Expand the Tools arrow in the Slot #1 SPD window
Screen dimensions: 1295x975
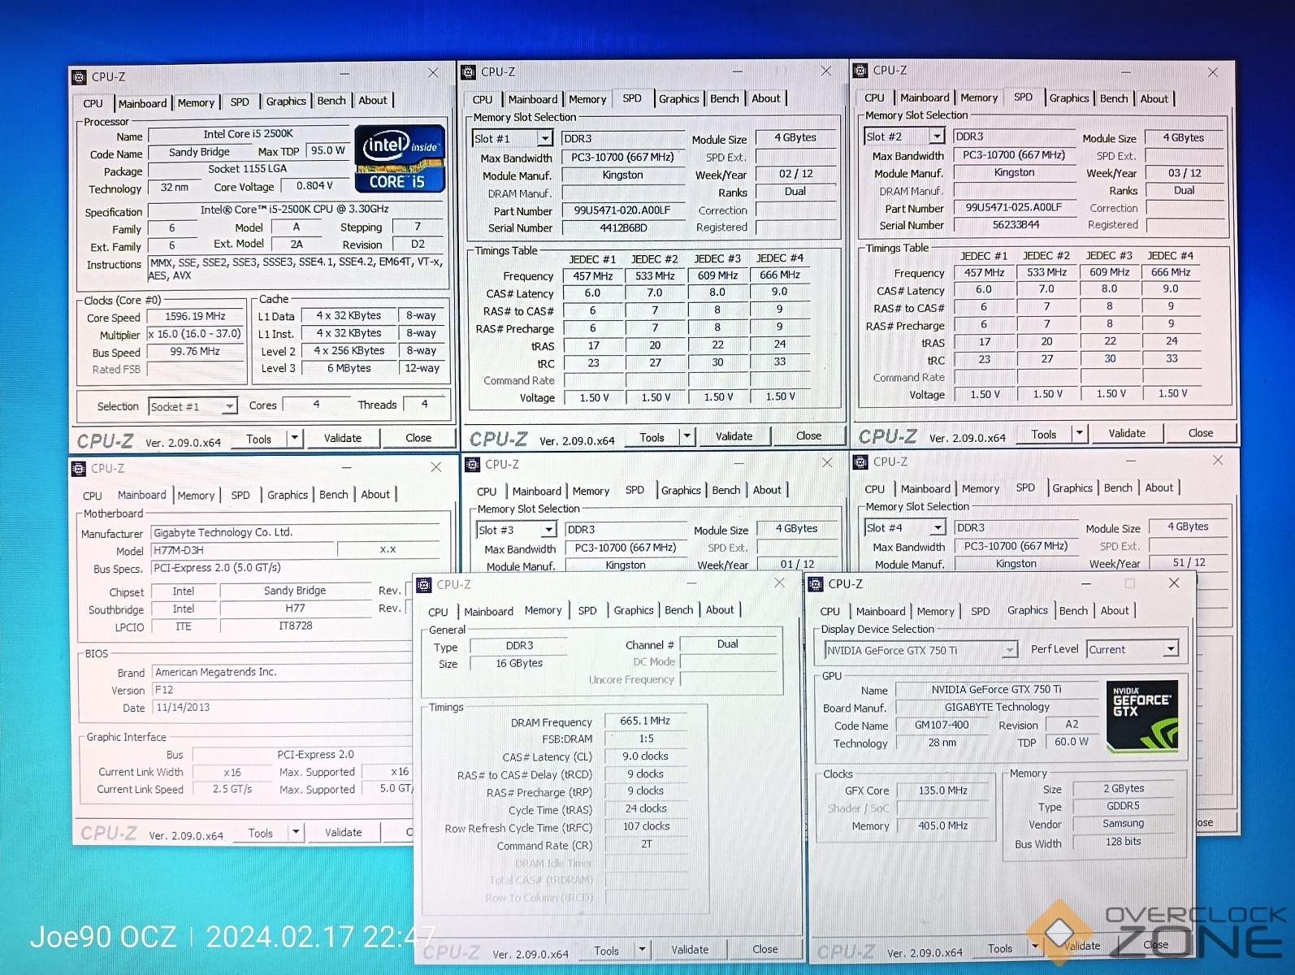[x=687, y=437]
